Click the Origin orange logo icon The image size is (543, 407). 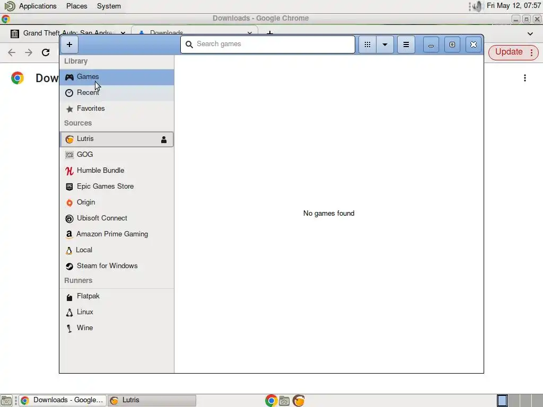(69, 203)
